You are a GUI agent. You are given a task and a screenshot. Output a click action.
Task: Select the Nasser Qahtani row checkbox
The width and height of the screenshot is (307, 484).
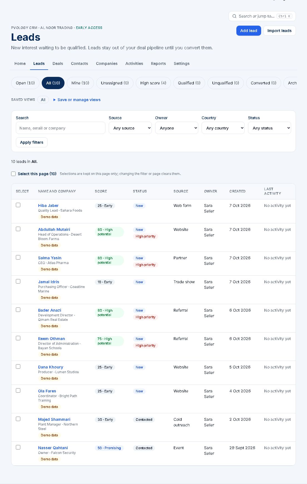point(18,447)
